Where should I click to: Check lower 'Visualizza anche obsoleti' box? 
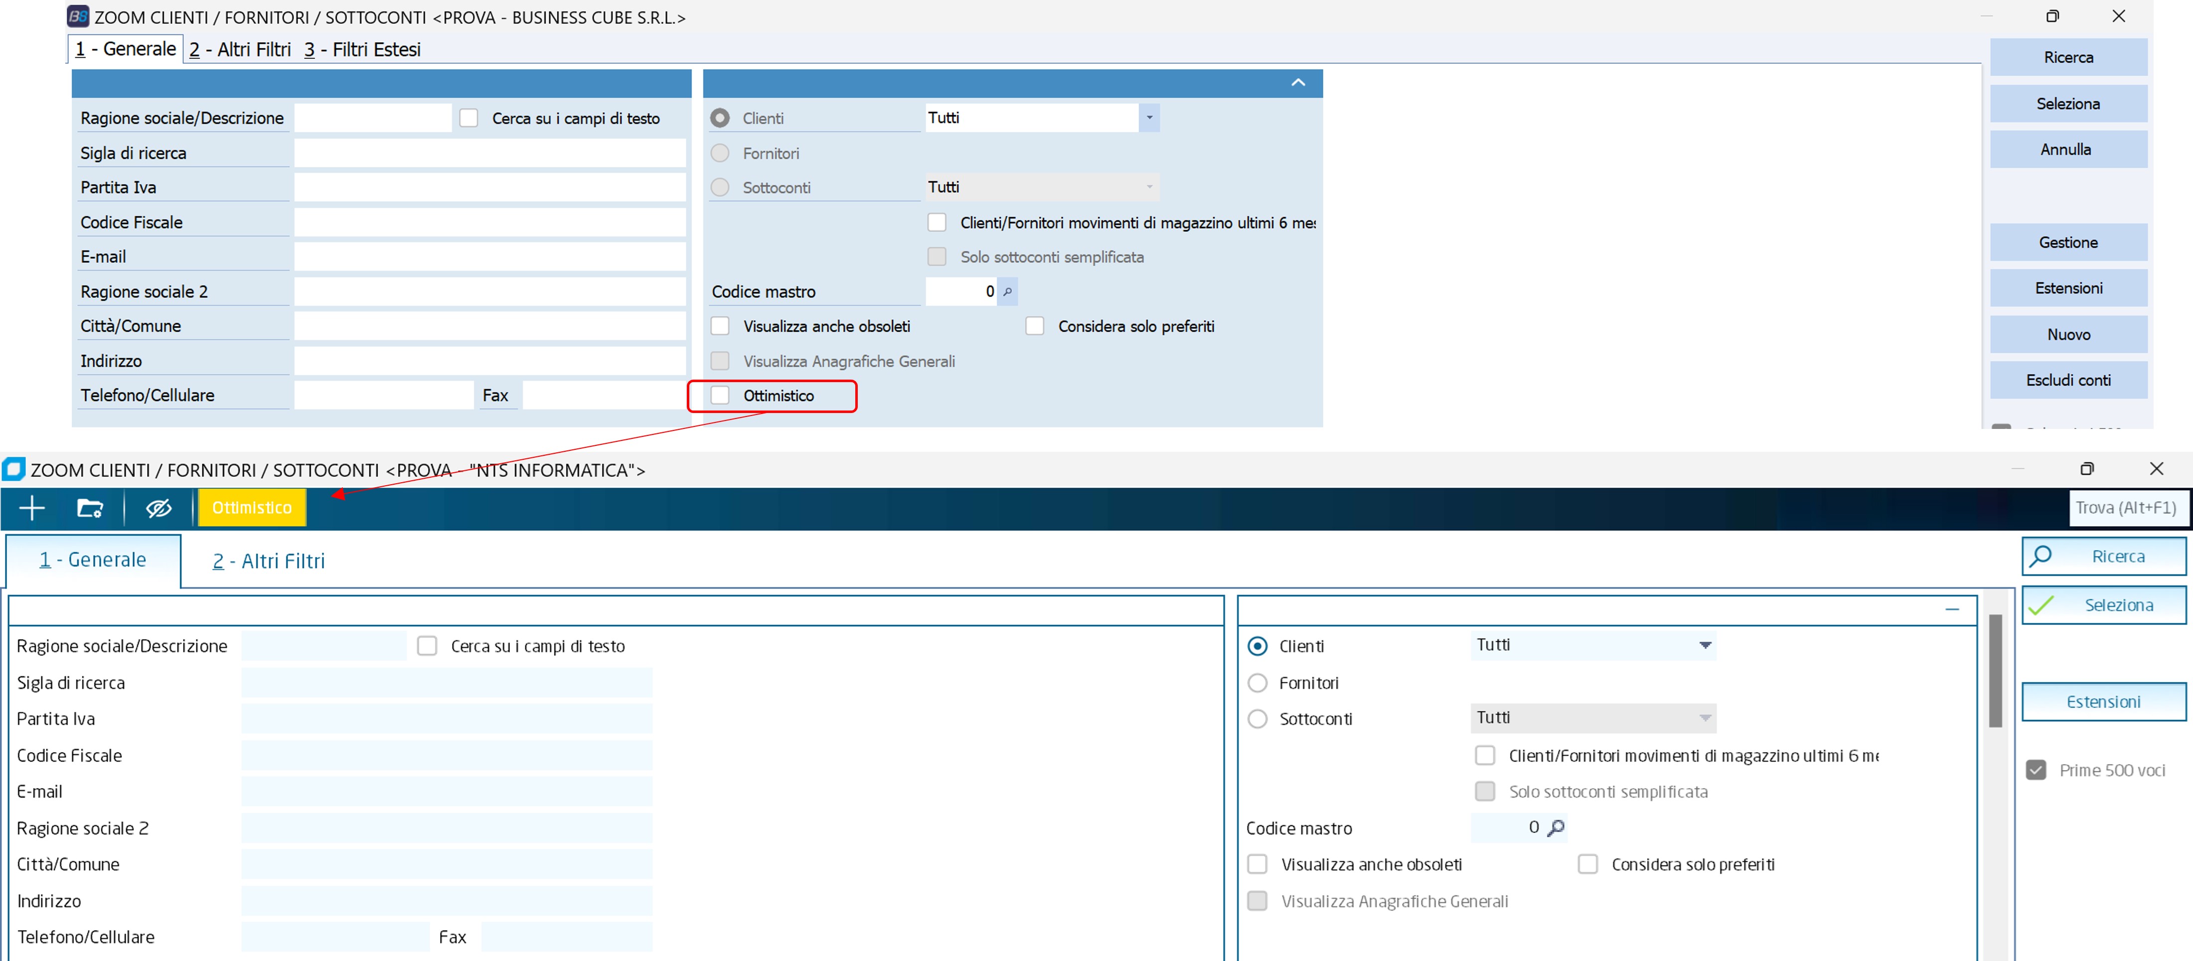(x=1256, y=865)
